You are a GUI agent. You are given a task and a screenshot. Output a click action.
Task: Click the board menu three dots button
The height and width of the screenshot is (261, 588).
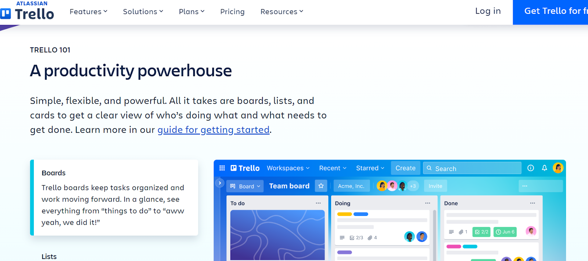tap(541, 186)
